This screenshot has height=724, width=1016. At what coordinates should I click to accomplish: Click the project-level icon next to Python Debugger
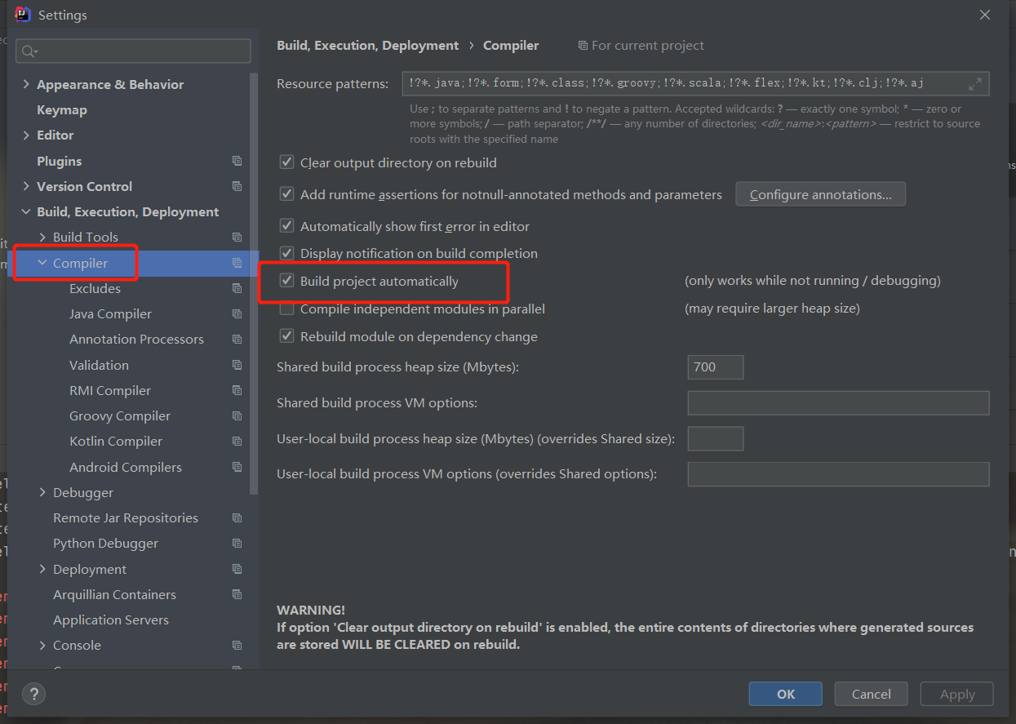pyautogui.click(x=237, y=543)
